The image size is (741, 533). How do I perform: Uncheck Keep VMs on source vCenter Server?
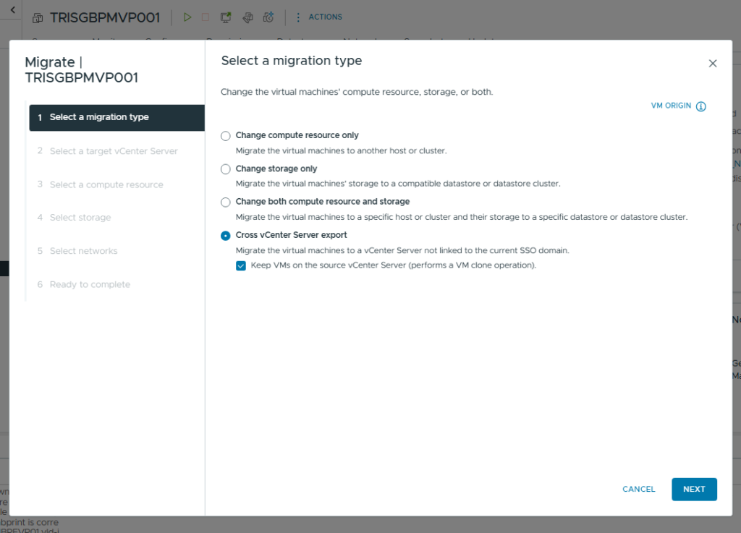coord(241,266)
